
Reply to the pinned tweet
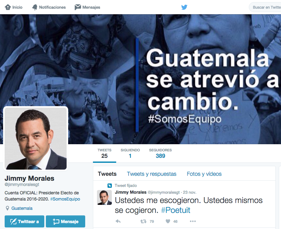118,221
